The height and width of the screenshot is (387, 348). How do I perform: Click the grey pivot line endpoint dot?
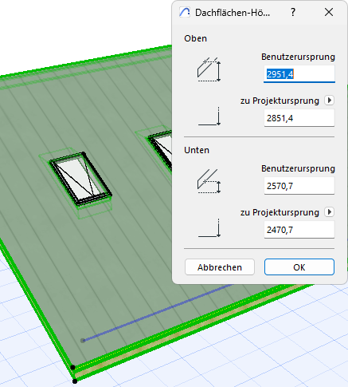(x=83, y=341)
